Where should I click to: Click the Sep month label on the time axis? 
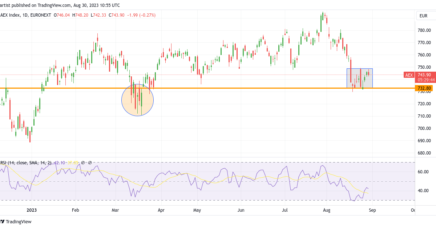click(x=373, y=210)
